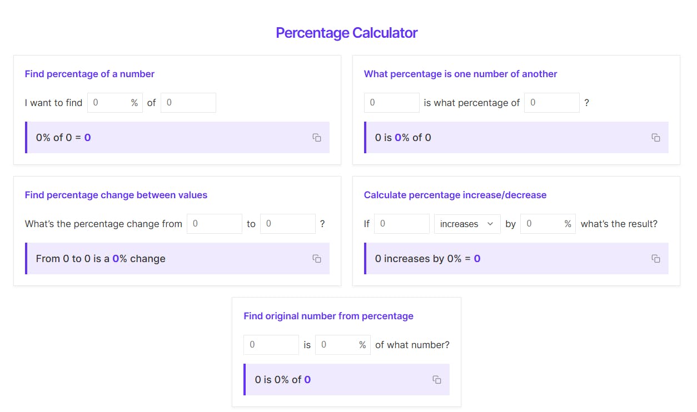Click the field before 'is' in the 'Find original number from percentage' card
The width and height of the screenshot is (697, 412).
pos(271,345)
